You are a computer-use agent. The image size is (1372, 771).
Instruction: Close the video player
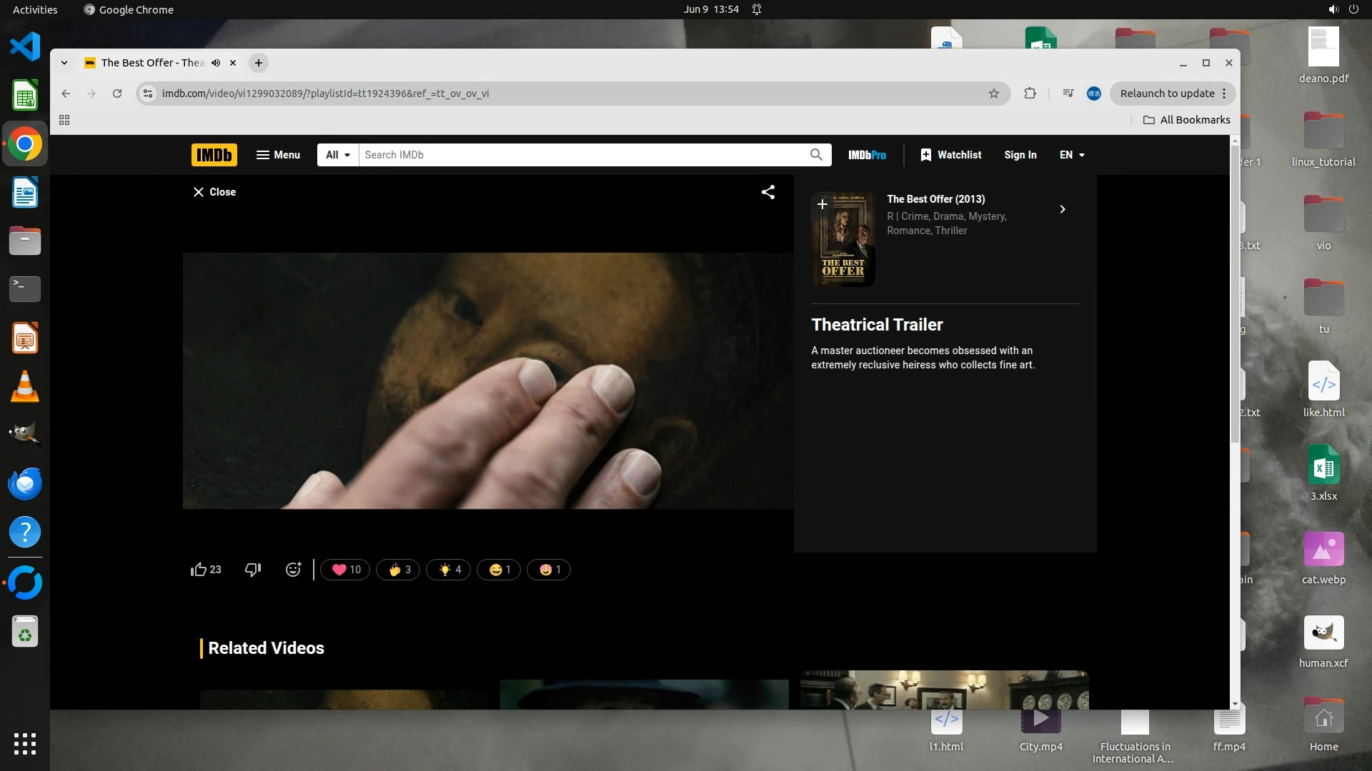(x=214, y=192)
